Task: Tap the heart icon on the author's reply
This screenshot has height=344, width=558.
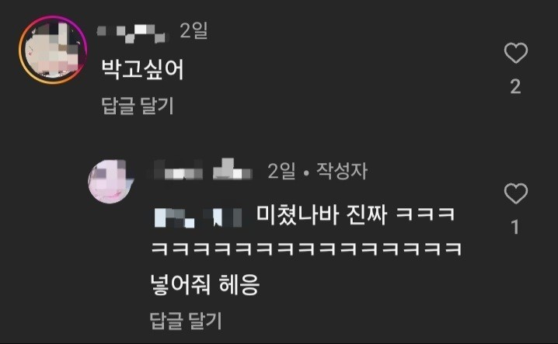Action: pyautogui.click(x=516, y=193)
